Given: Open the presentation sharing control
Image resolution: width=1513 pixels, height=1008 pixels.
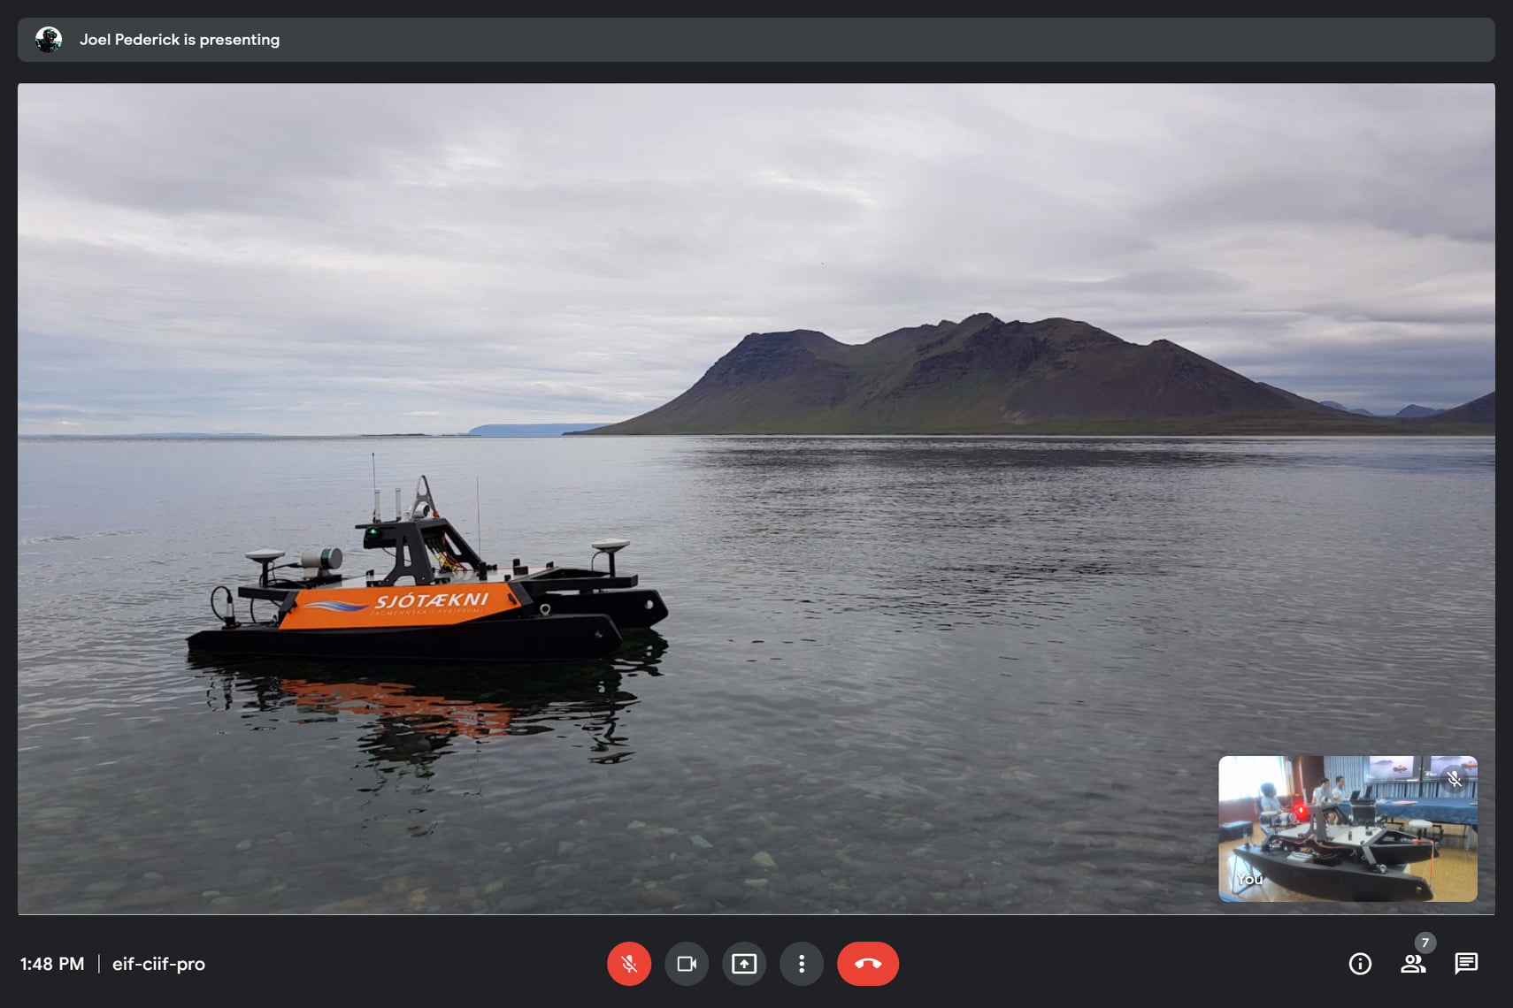Looking at the screenshot, I should (744, 964).
